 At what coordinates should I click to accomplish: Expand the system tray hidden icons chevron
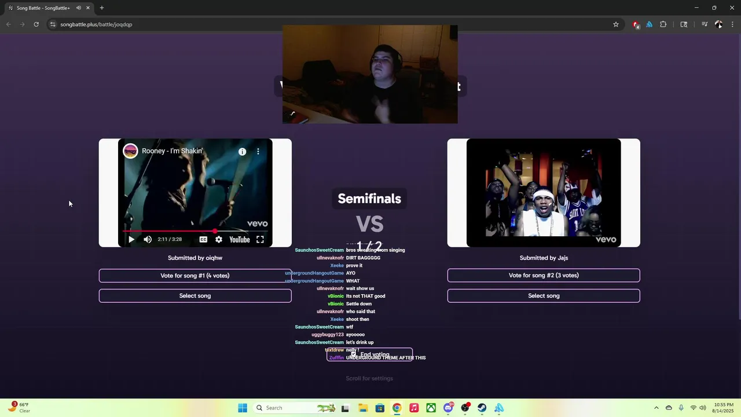(x=656, y=408)
